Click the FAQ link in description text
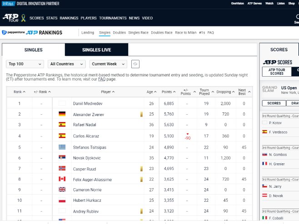 [x=102, y=79]
